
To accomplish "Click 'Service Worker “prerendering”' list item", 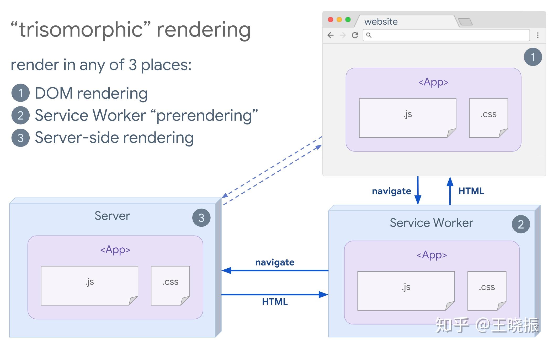I will coord(146,116).
